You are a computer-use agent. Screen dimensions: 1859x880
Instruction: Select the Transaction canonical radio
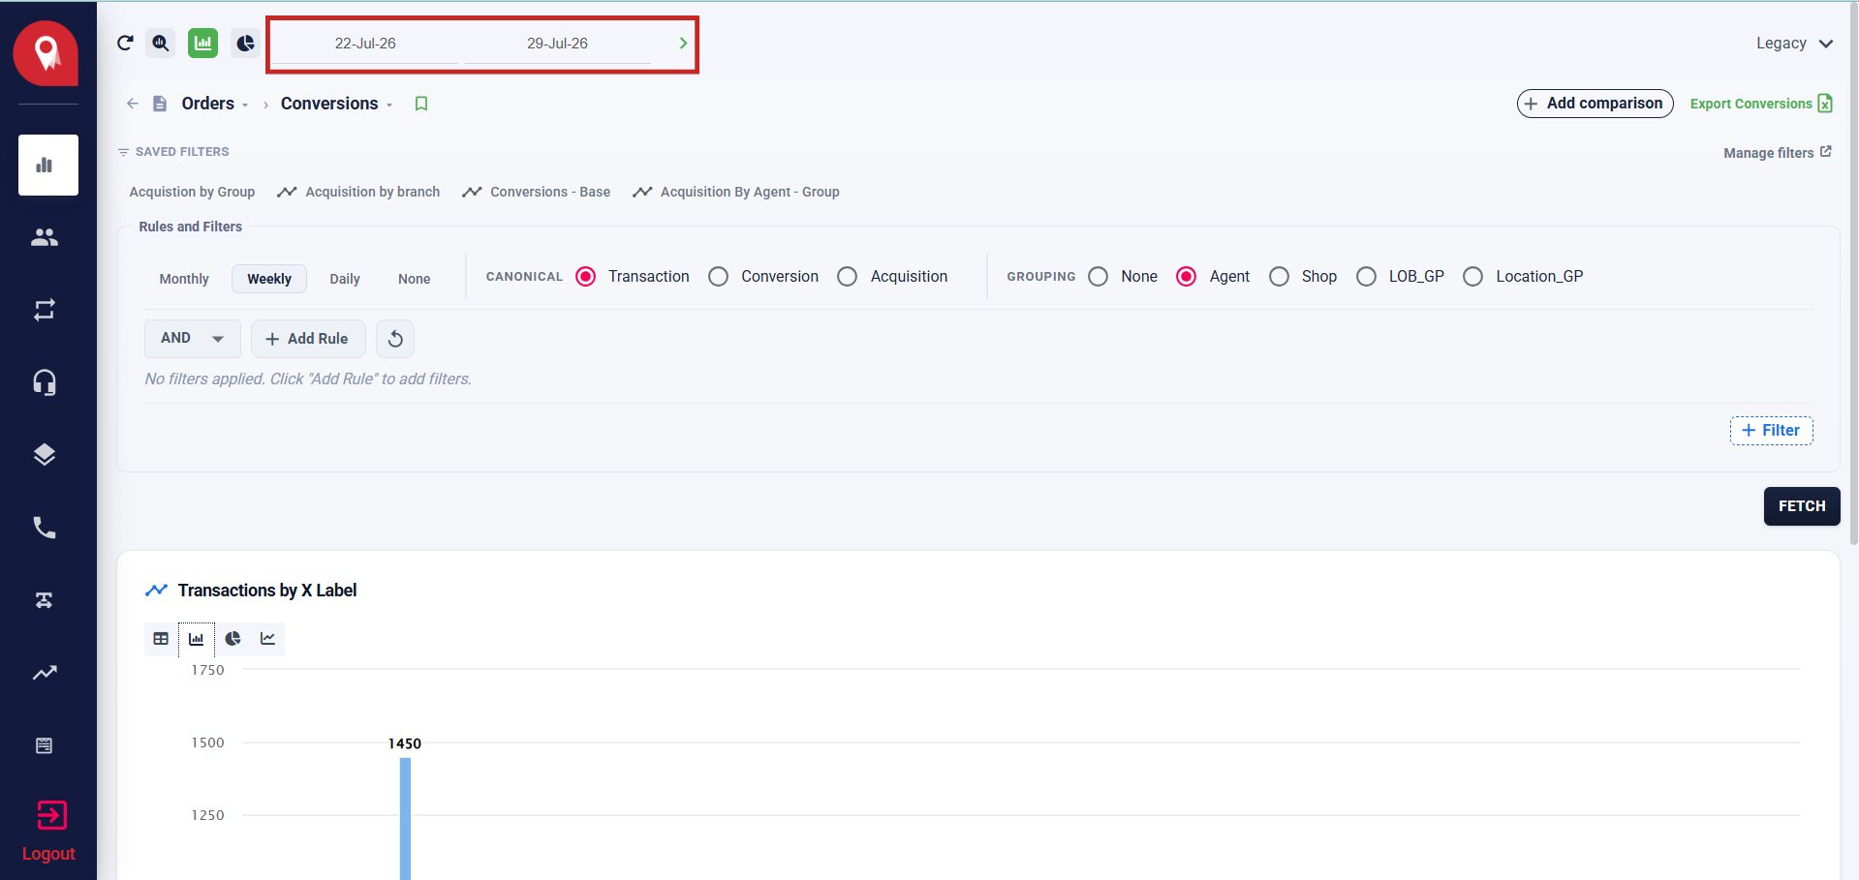point(586,277)
